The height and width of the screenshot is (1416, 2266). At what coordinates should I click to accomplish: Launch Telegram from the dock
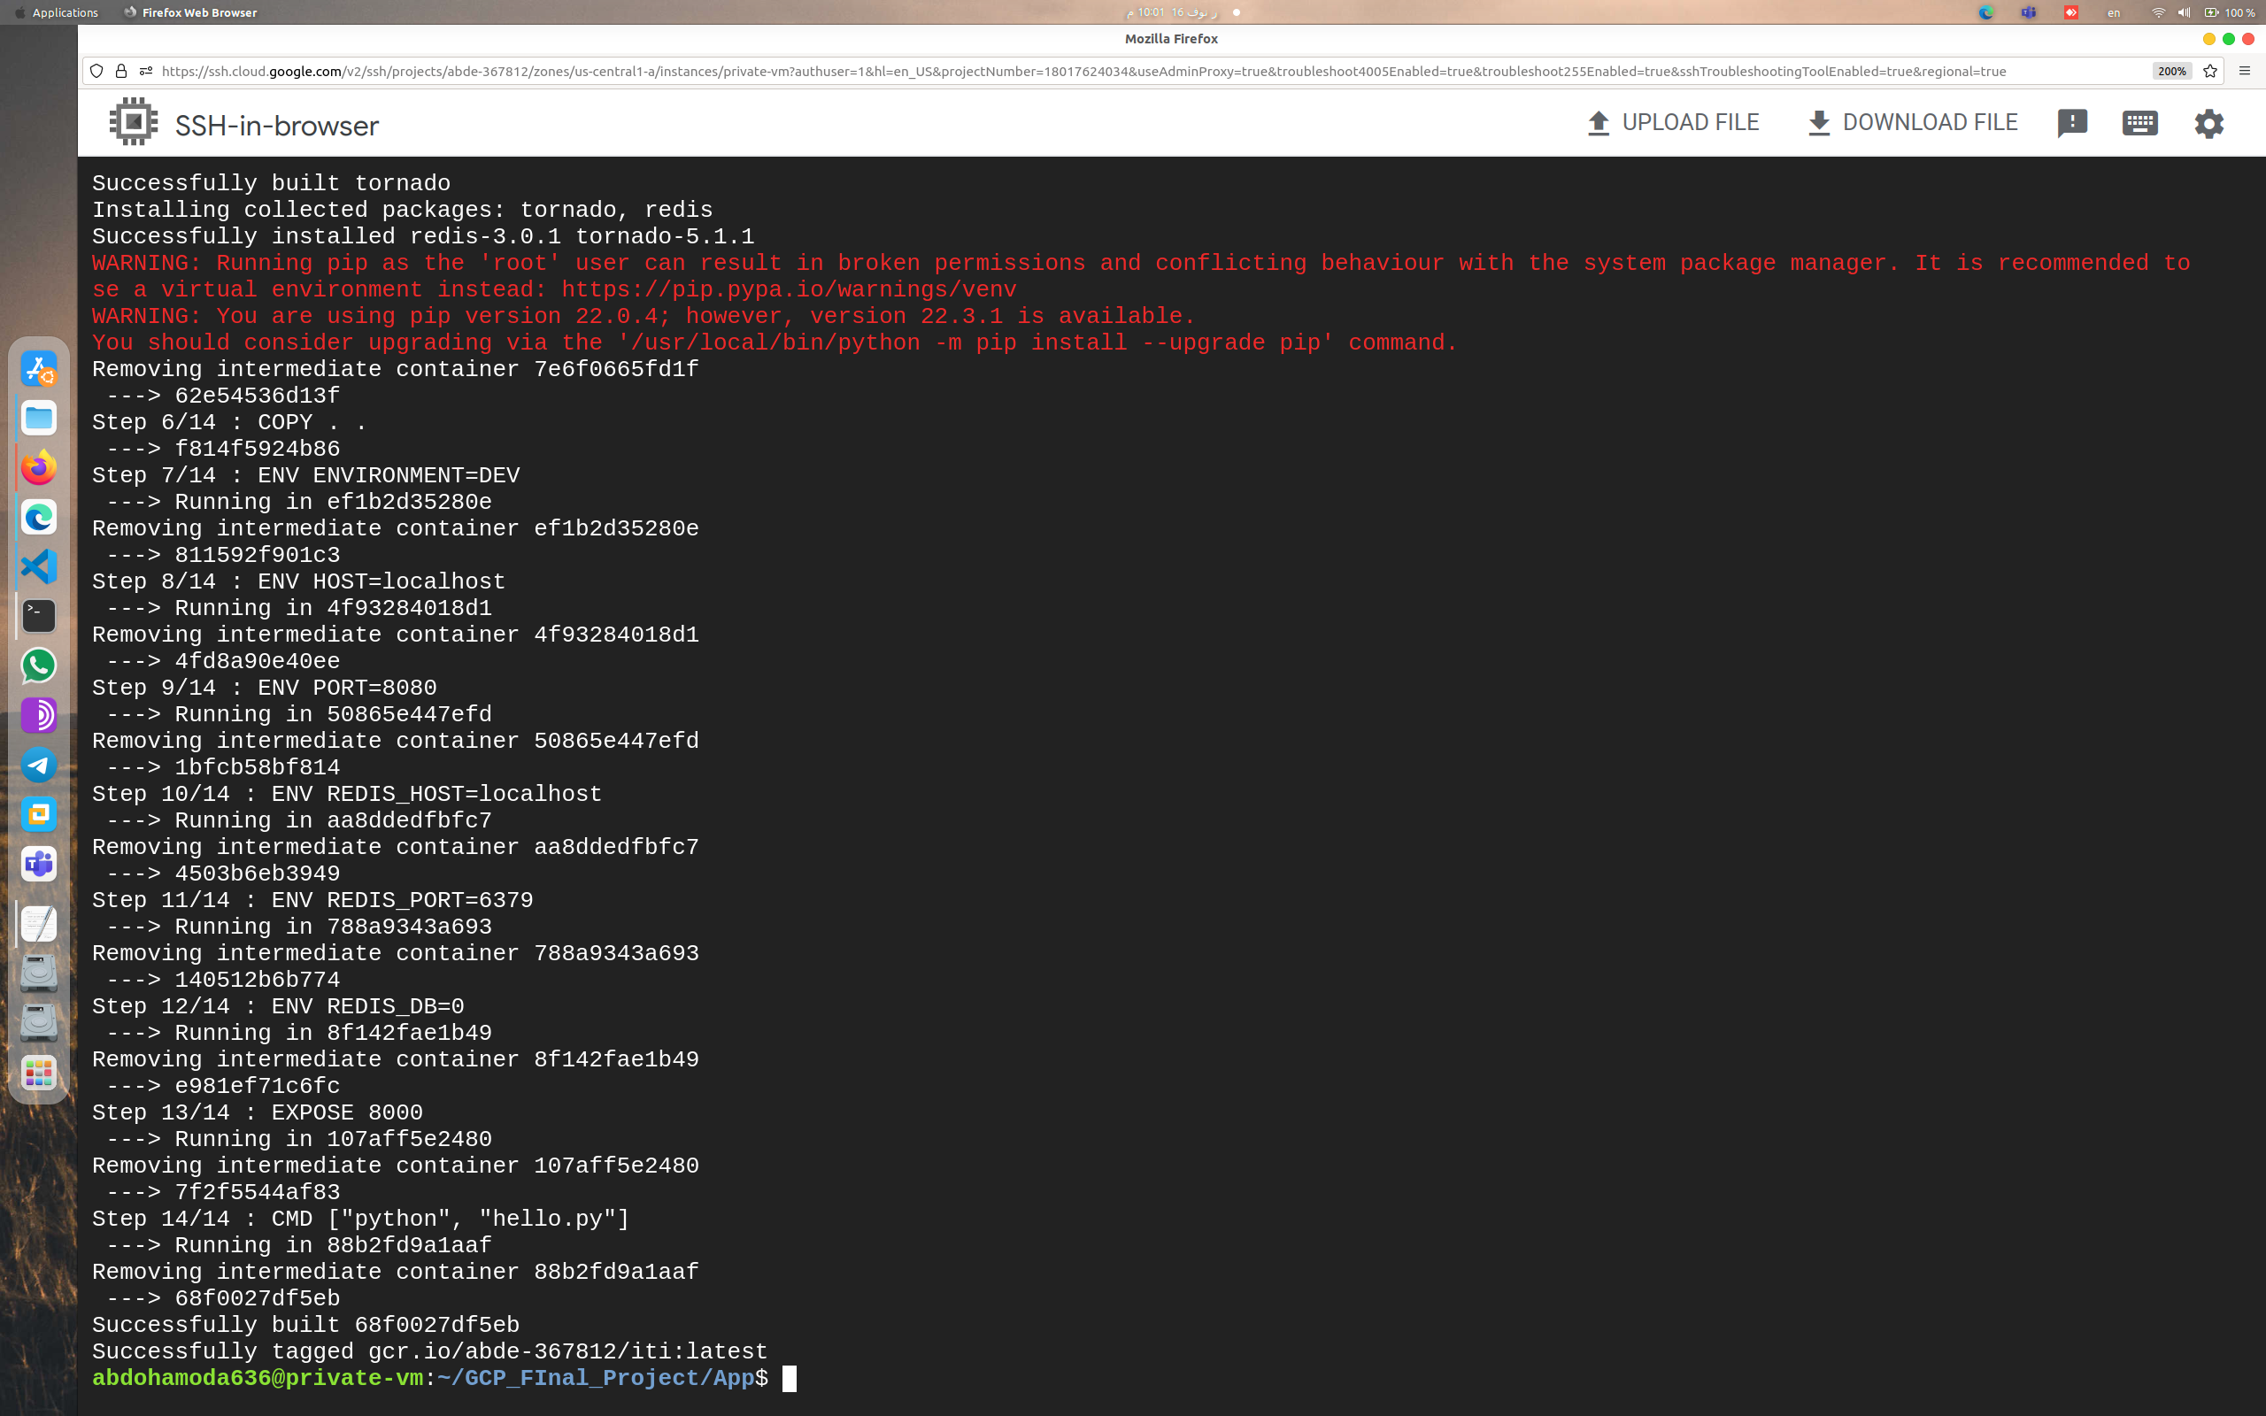coord(38,766)
